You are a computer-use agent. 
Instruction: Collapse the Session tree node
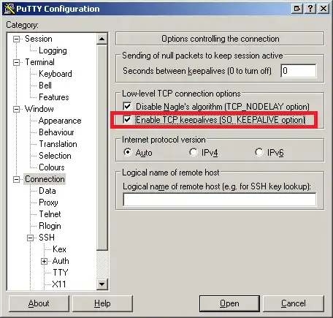click(x=16, y=39)
